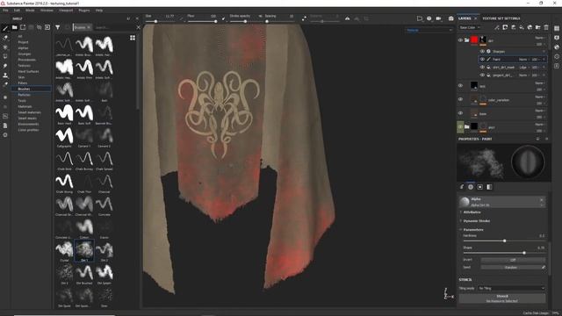Expand the Dynamic Stroke section
The image size is (562, 316).
tap(476, 220)
